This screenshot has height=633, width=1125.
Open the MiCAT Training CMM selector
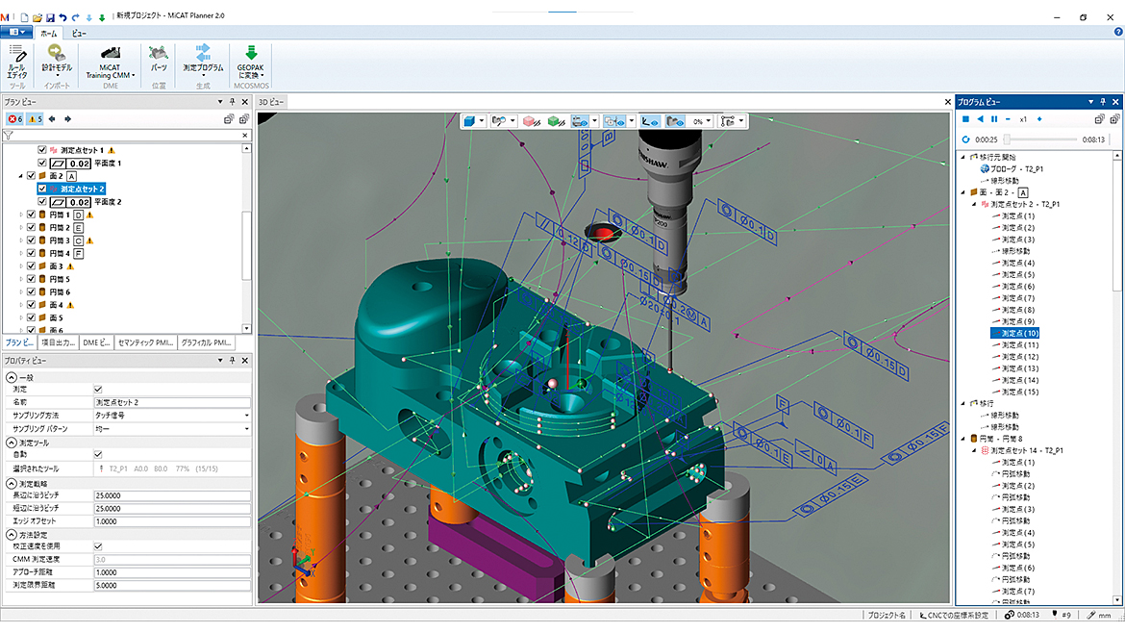[110, 62]
